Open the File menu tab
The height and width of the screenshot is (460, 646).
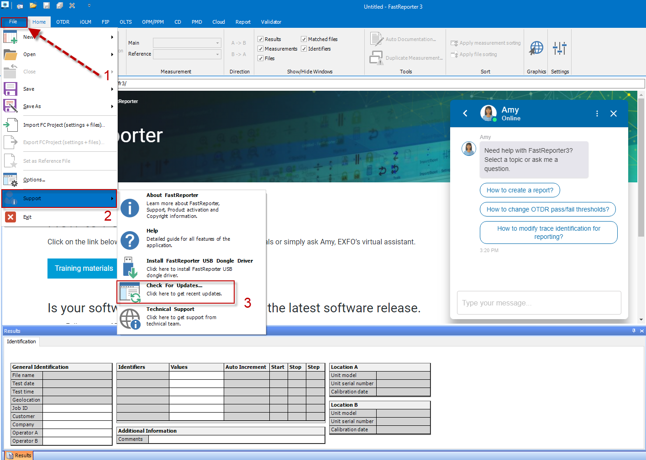[x=13, y=21]
